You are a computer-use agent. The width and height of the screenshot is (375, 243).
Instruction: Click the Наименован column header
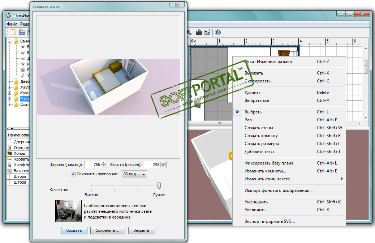click(18, 135)
